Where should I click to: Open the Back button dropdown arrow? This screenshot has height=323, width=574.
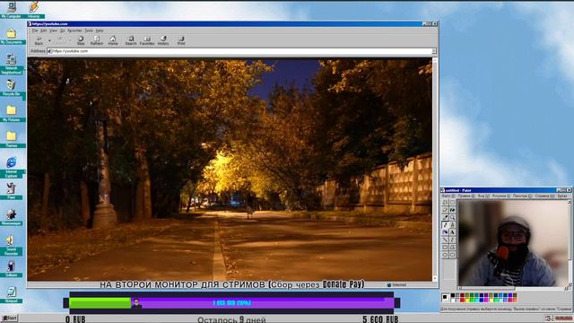49,40
